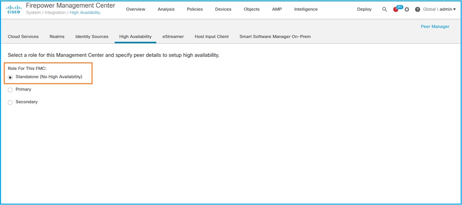Open the red notifications alert icon
This screenshot has width=462, height=205.
pos(396,9)
